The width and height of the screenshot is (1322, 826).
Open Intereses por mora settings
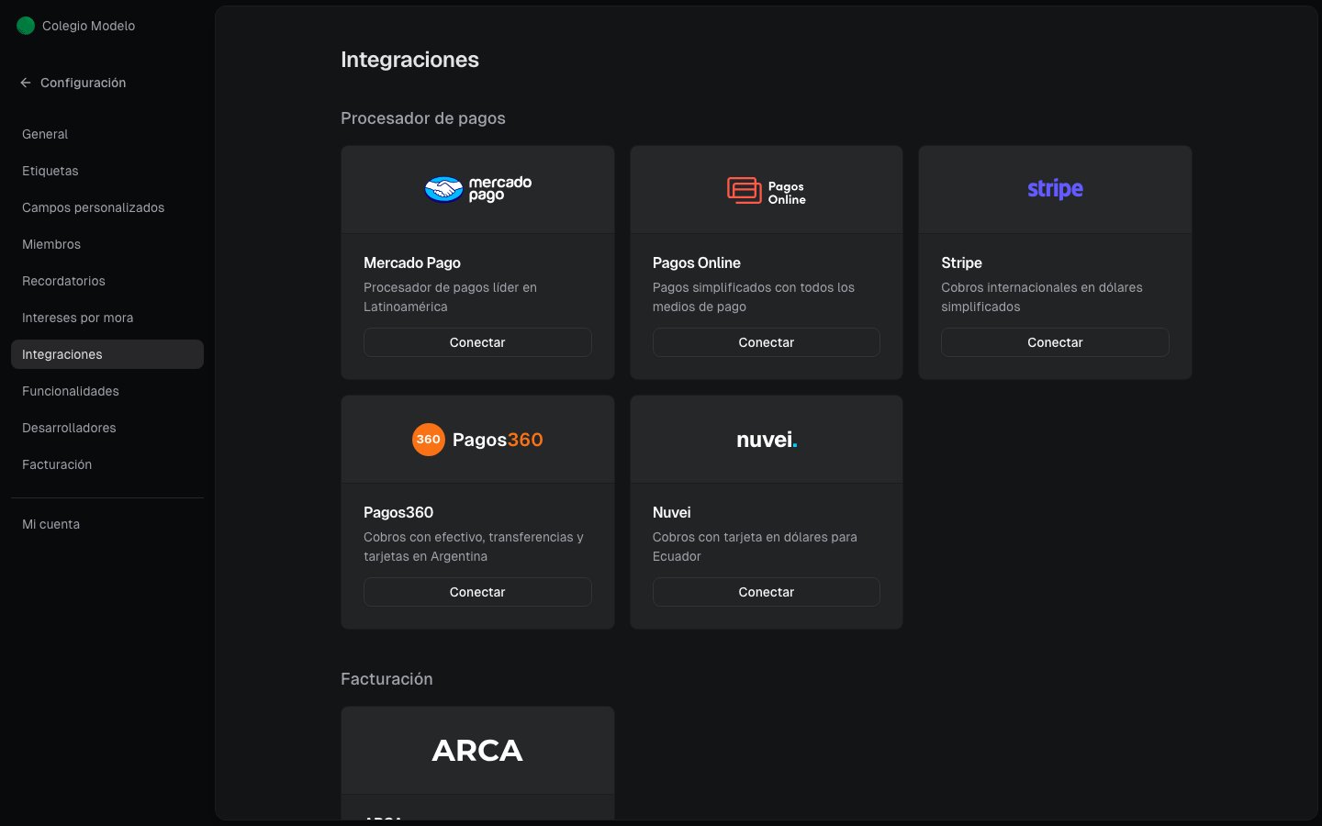(107, 318)
